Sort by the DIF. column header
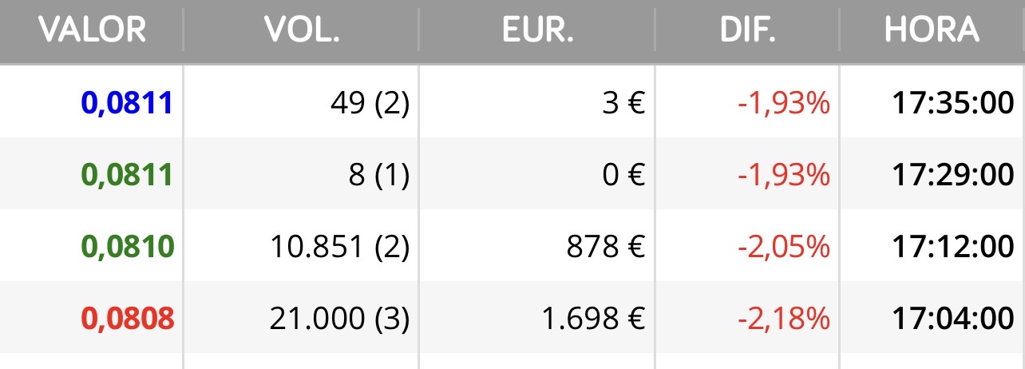 [x=747, y=30]
